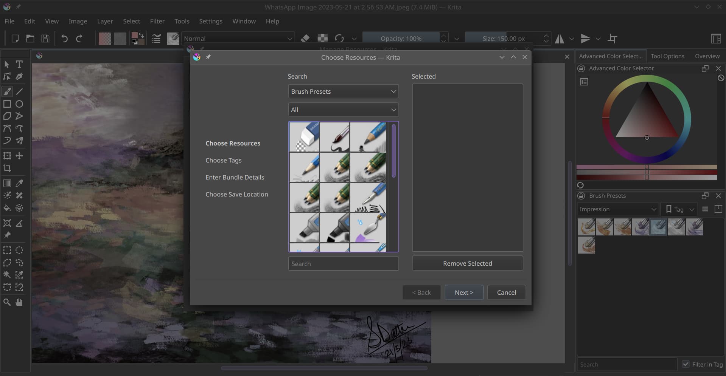The image size is (726, 376).
Task: Open the Impression tag dropdown
Action: point(617,209)
